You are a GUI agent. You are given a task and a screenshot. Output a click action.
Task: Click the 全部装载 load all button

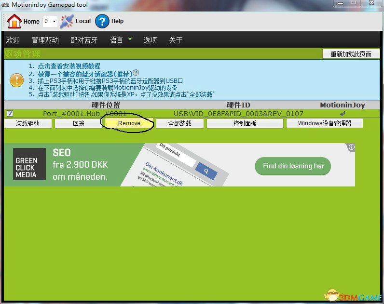click(x=180, y=123)
